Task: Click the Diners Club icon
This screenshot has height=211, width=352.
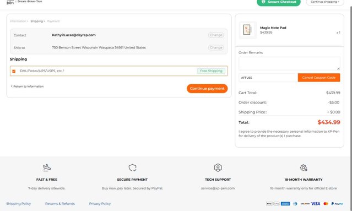Action: pyautogui.click(x=295, y=204)
